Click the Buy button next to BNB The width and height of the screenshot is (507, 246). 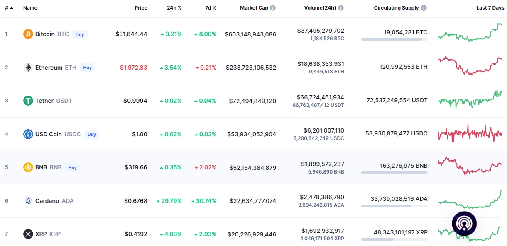click(x=73, y=168)
